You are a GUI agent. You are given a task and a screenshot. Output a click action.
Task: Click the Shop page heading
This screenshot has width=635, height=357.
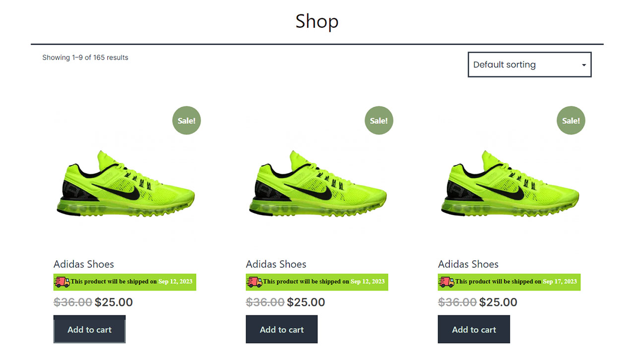click(317, 21)
